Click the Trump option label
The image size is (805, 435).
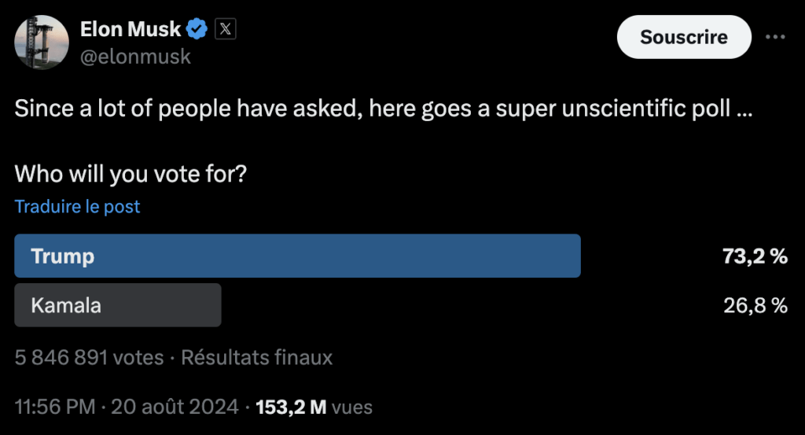[x=63, y=256]
